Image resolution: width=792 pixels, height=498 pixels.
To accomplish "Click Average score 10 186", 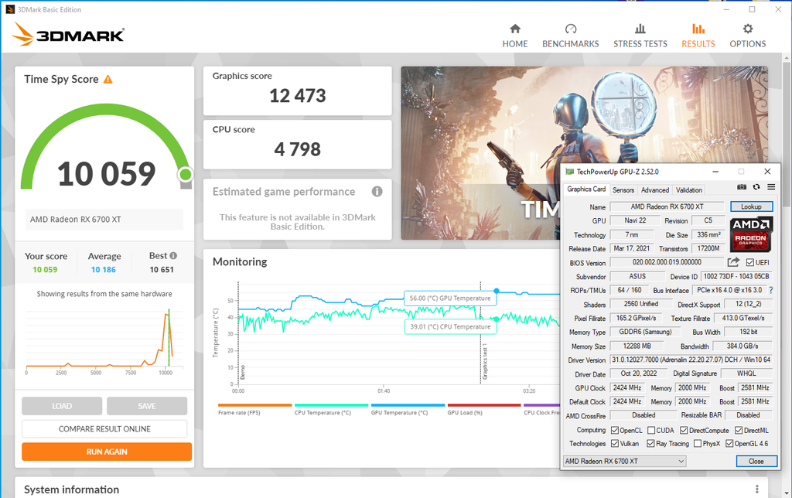I will tap(104, 270).
